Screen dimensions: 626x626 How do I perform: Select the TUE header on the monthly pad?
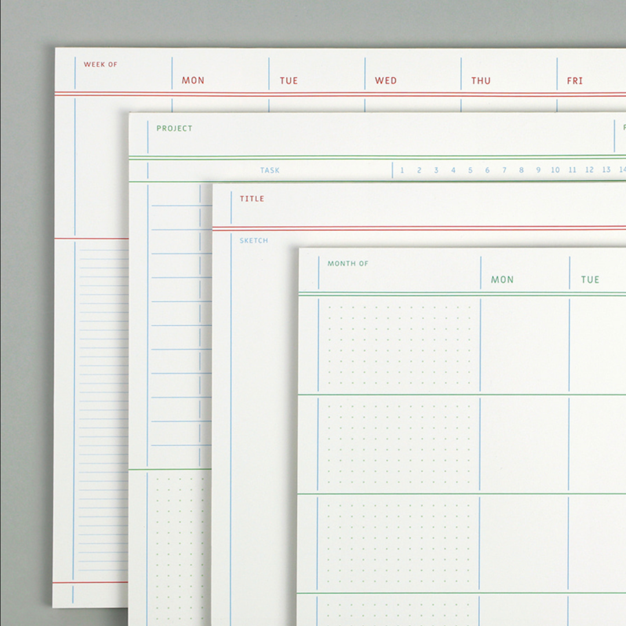tap(590, 279)
